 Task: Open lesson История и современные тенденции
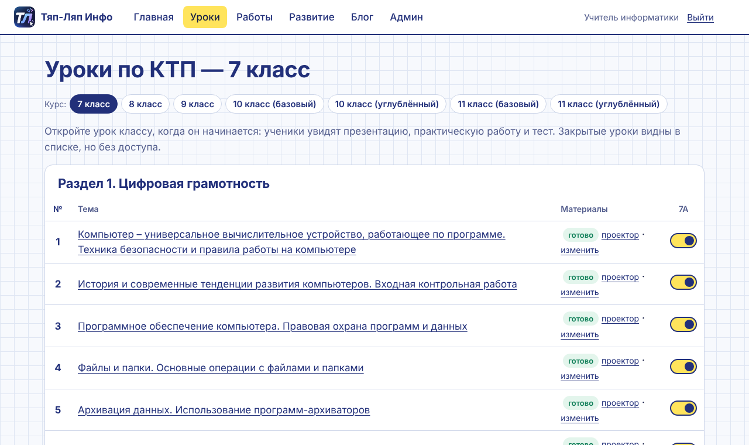pyautogui.click(x=297, y=284)
